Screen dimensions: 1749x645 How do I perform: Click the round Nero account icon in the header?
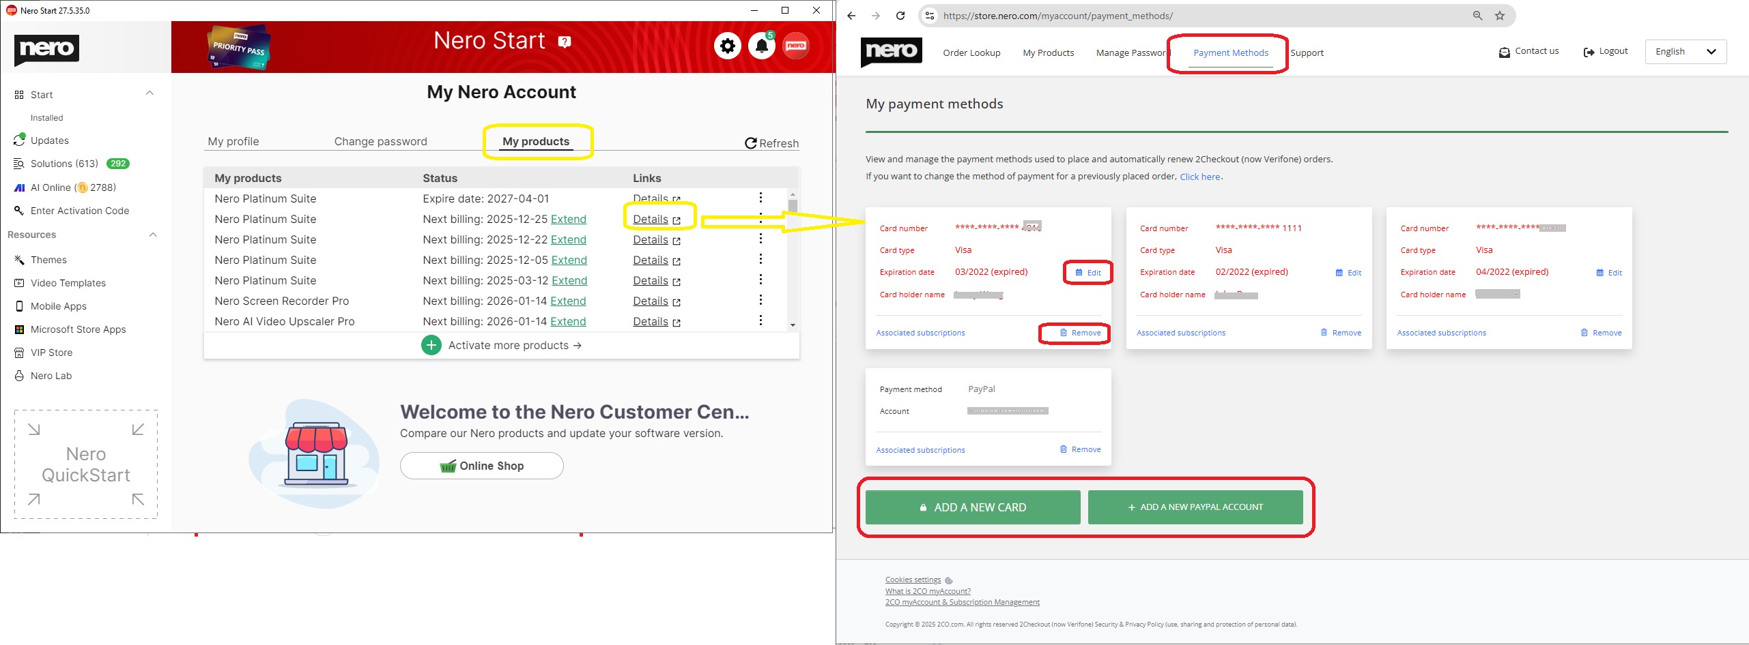point(796,46)
